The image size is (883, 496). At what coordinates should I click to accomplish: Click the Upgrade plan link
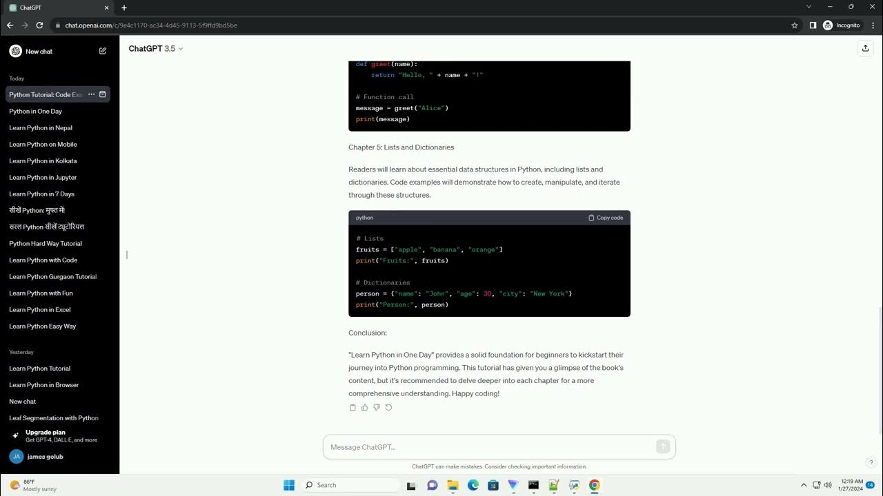(58, 436)
